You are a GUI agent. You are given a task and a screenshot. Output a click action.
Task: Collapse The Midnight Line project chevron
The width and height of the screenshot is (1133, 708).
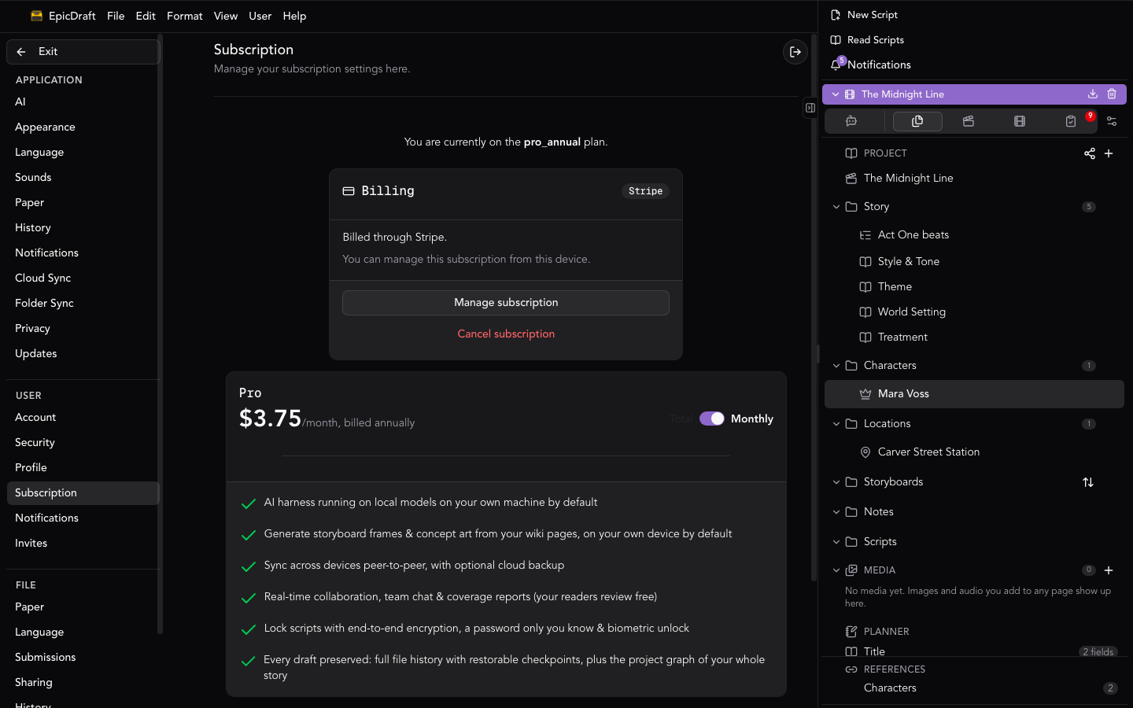click(x=836, y=94)
